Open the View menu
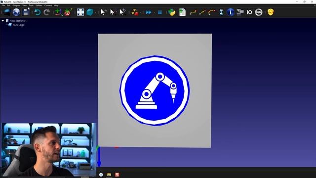Screen dimensions: 316x178 24,5
